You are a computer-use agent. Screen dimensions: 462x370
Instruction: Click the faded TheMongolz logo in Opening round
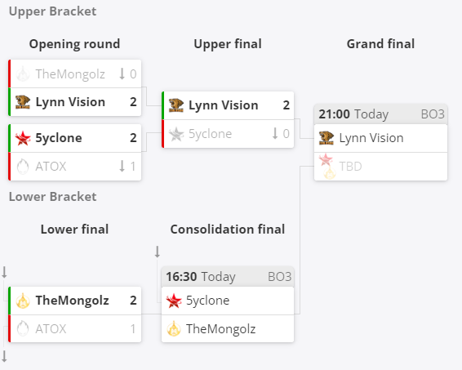(23, 74)
